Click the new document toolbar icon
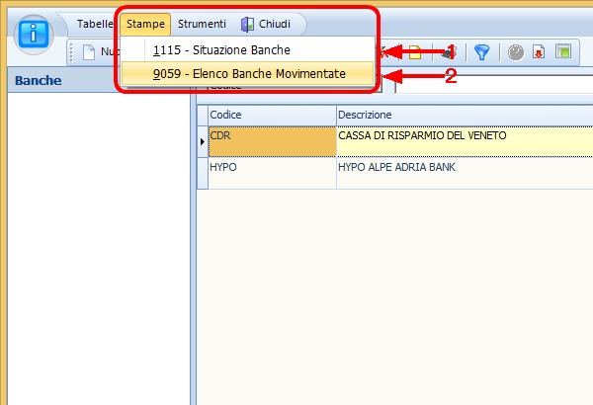Screen dimensions: 593x405 coord(89,52)
